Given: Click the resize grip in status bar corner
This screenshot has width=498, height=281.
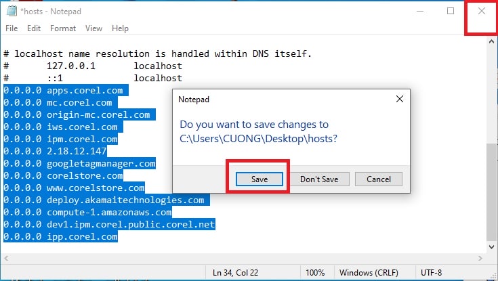Looking at the screenshot, I should pos(493,276).
